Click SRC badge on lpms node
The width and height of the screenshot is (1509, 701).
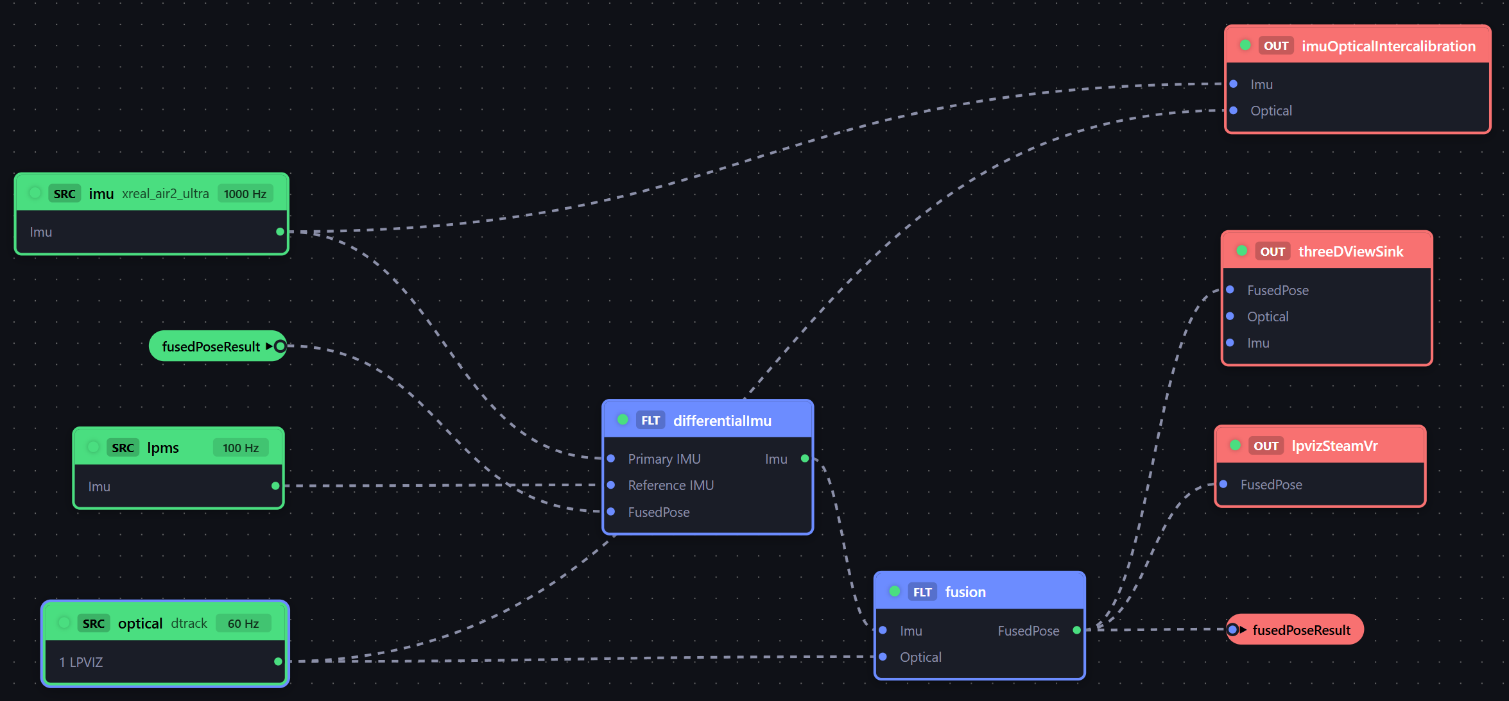pos(123,448)
